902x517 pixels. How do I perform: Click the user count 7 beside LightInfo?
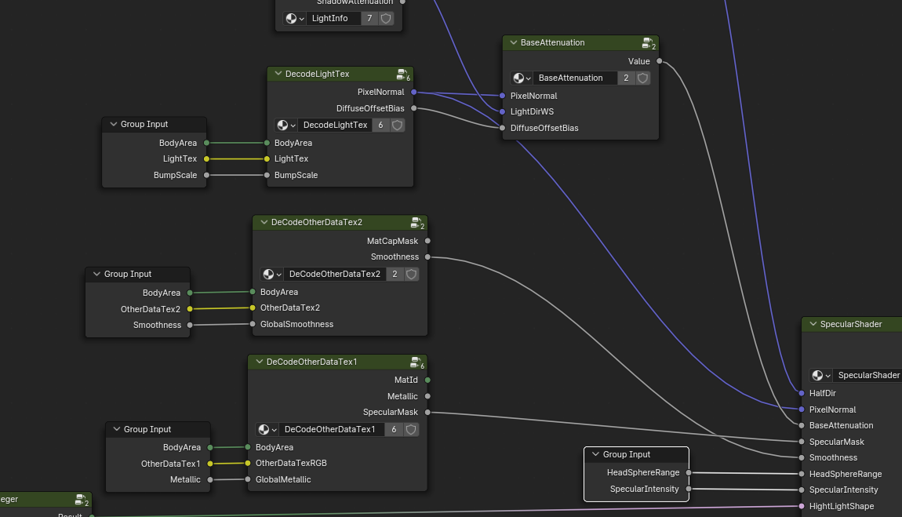pyautogui.click(x=369, y=18)
